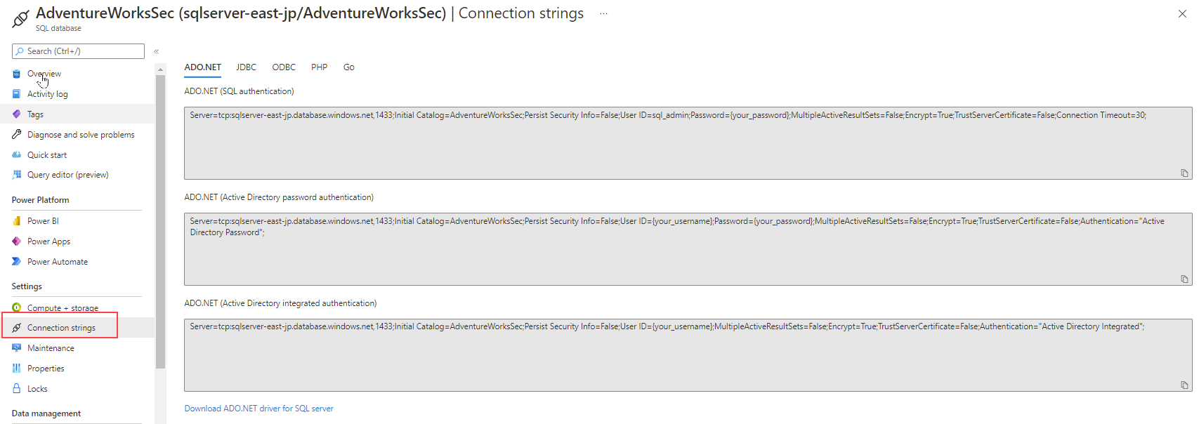Click the Locks padlock icon

17,389
